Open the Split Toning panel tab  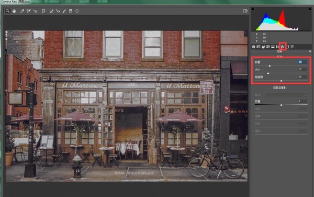tap(273, 47)
